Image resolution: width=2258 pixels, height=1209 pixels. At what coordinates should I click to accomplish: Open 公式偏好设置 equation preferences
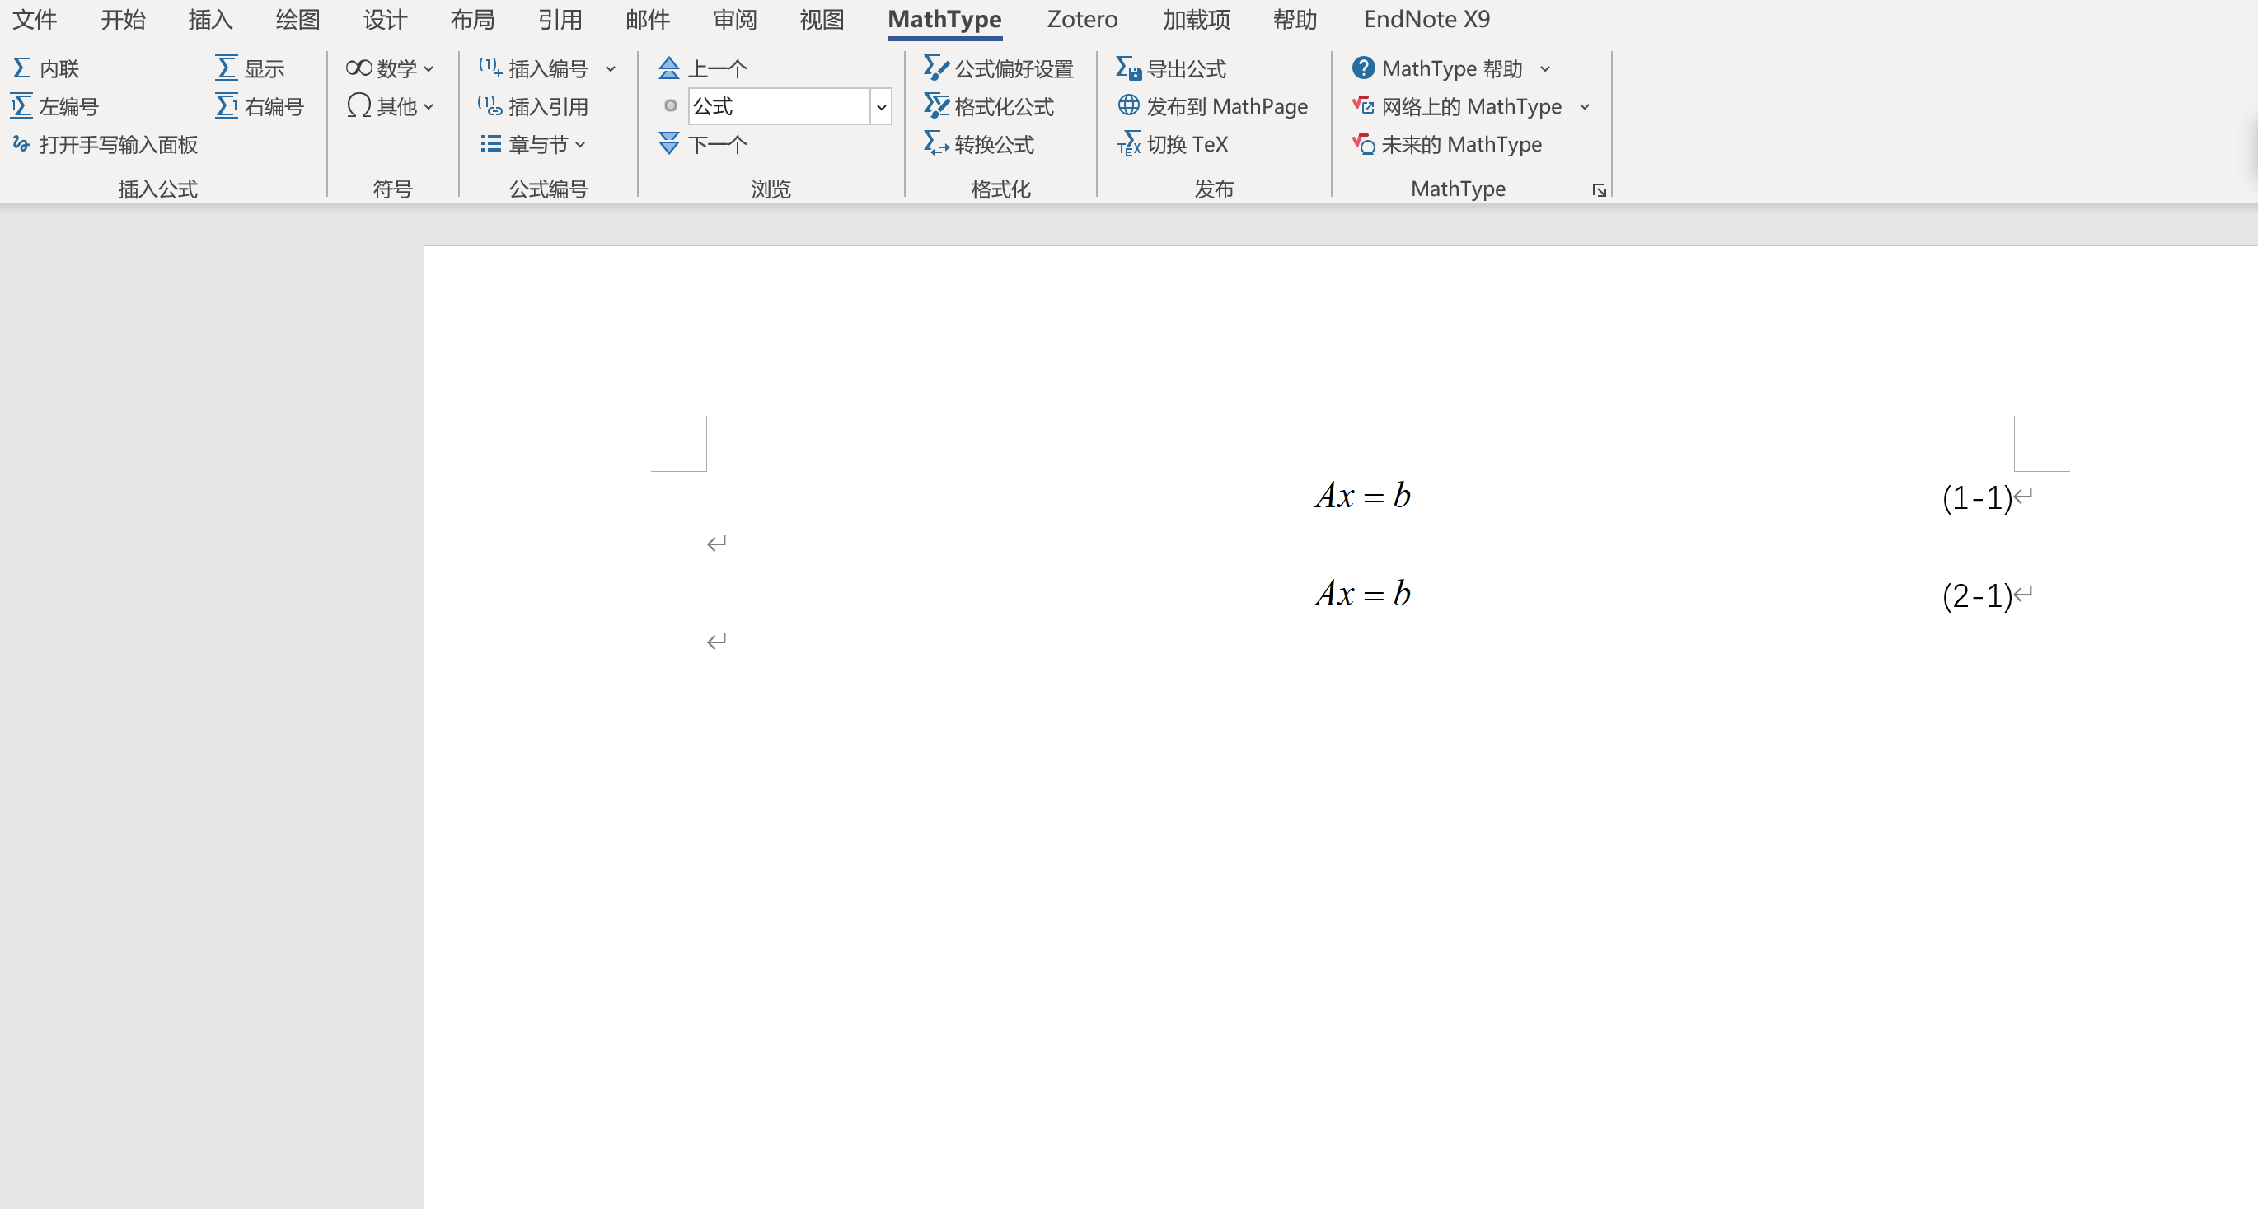click(999, 68)
